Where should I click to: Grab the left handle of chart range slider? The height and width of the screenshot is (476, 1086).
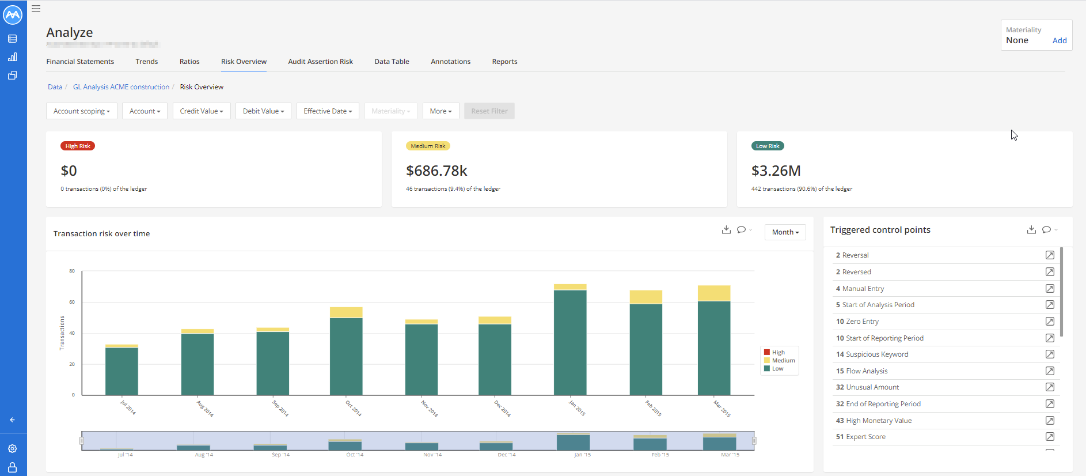82,441
